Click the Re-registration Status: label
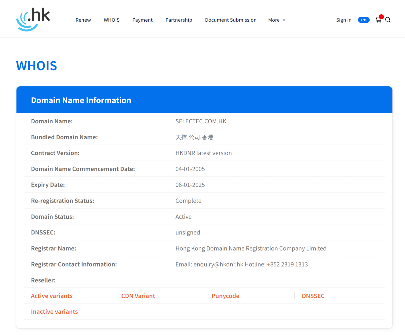Viewport: 405px width, 335px height. [63, 201]
